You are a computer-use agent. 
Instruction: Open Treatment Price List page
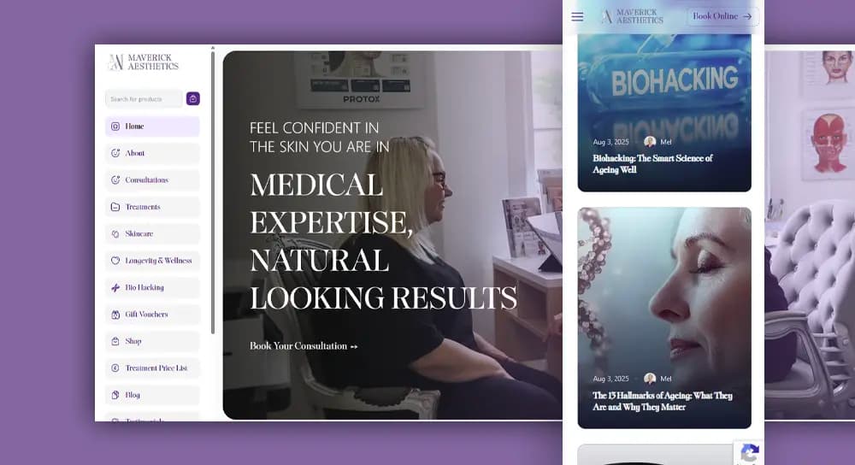152,368
